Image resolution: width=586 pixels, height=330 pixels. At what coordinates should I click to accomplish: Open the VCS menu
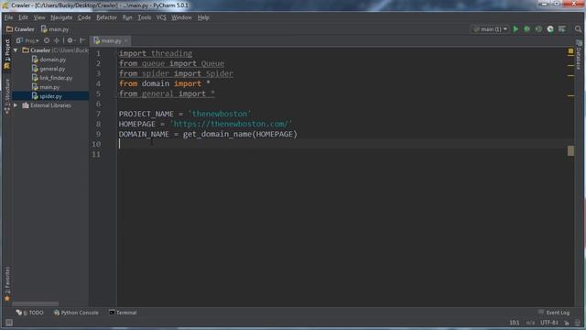161,17
